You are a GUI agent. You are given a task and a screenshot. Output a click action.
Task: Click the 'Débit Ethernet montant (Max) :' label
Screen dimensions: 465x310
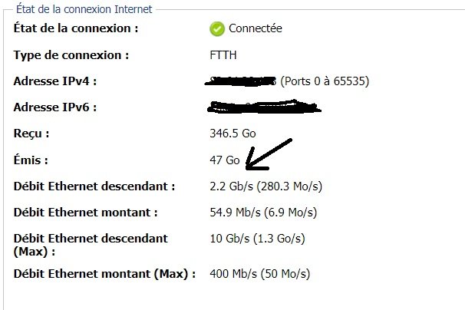pos(104,273)
